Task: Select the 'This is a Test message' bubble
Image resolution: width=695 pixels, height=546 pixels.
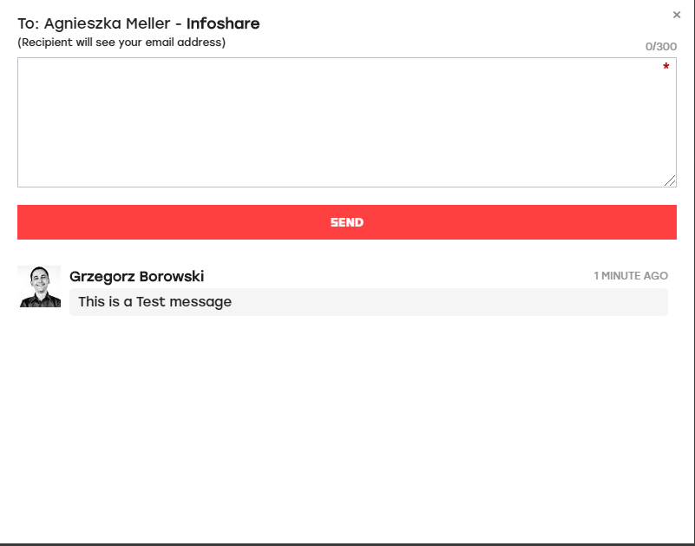Action: coord(369,302)
